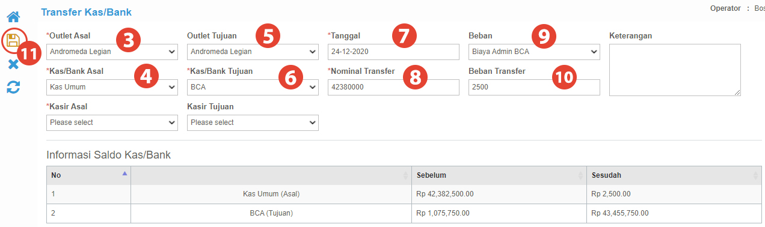This screenshot has height=227, width=765.
Task: Save the transfer with the floppy disk icon
Action: pyautogui.click(x=13, y=40)
